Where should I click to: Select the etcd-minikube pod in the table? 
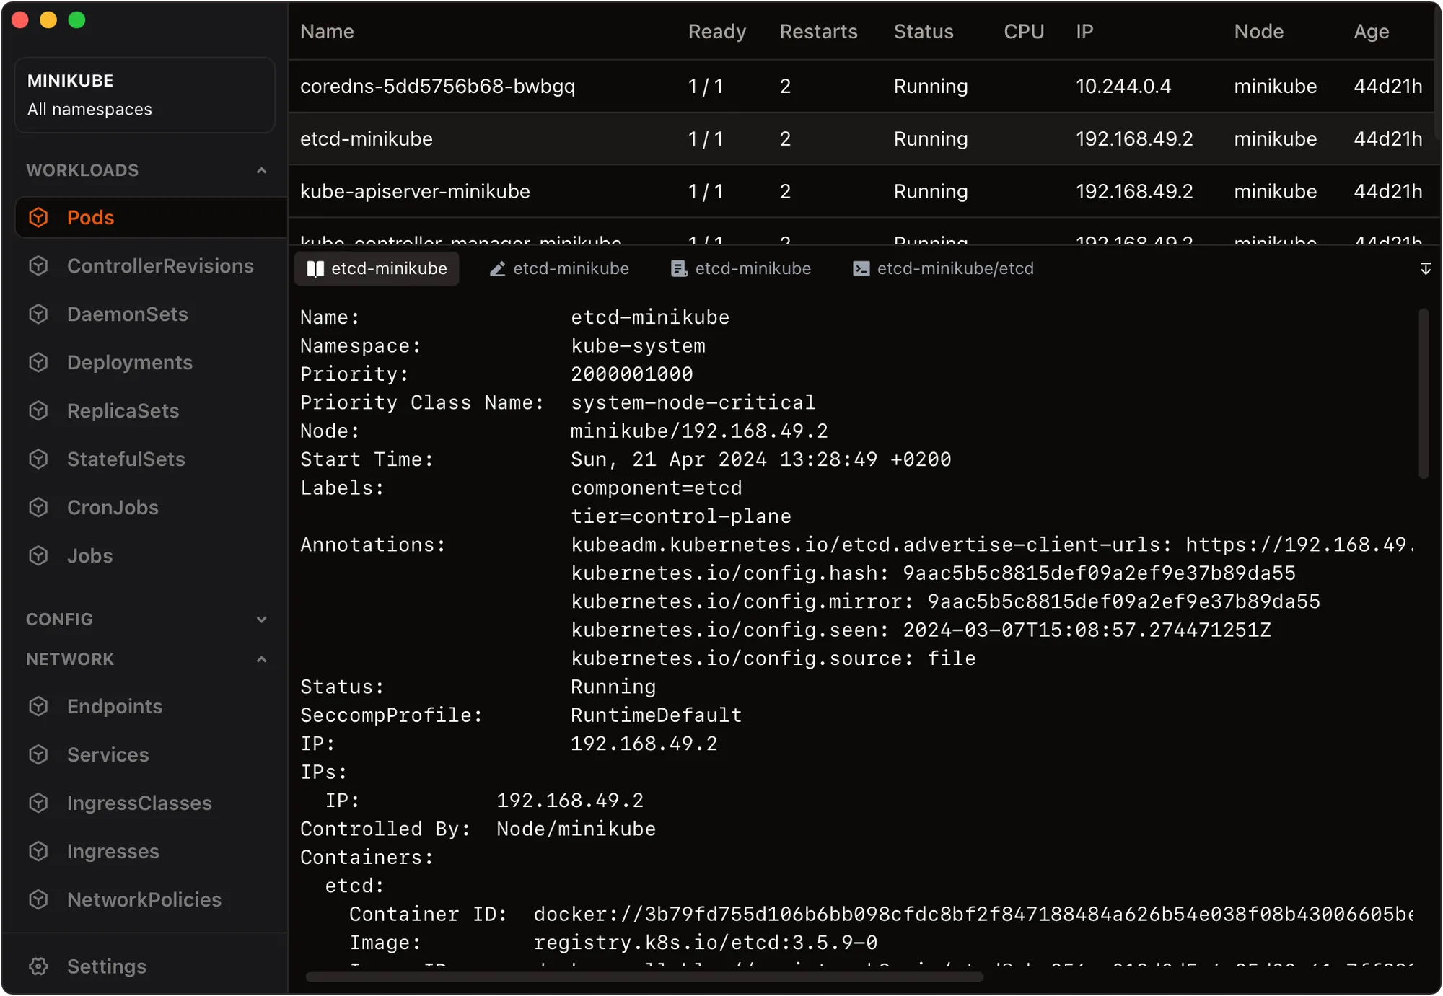pos(861,138)
